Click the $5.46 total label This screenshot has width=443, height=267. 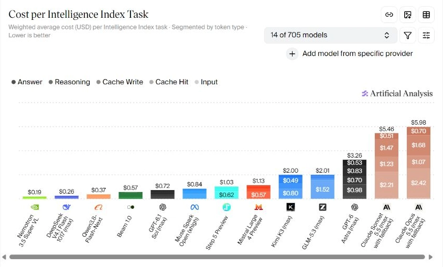(386, 129)
